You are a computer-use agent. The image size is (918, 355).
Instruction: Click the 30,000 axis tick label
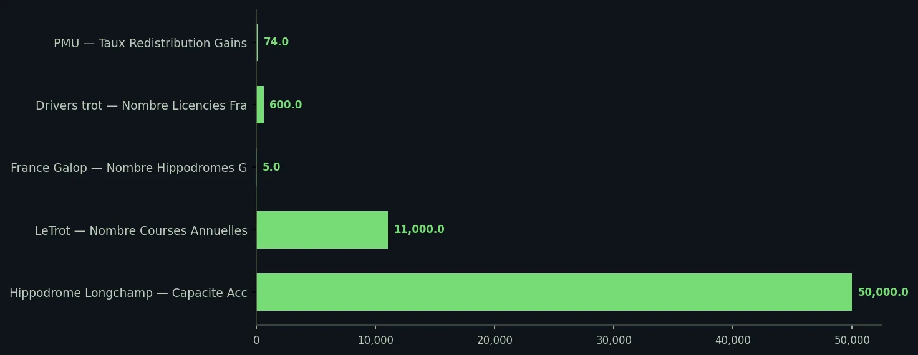(614, 340)
